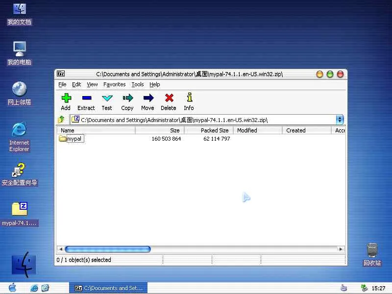
Task: Go up one folder level arrow icon
Action: 61,120
